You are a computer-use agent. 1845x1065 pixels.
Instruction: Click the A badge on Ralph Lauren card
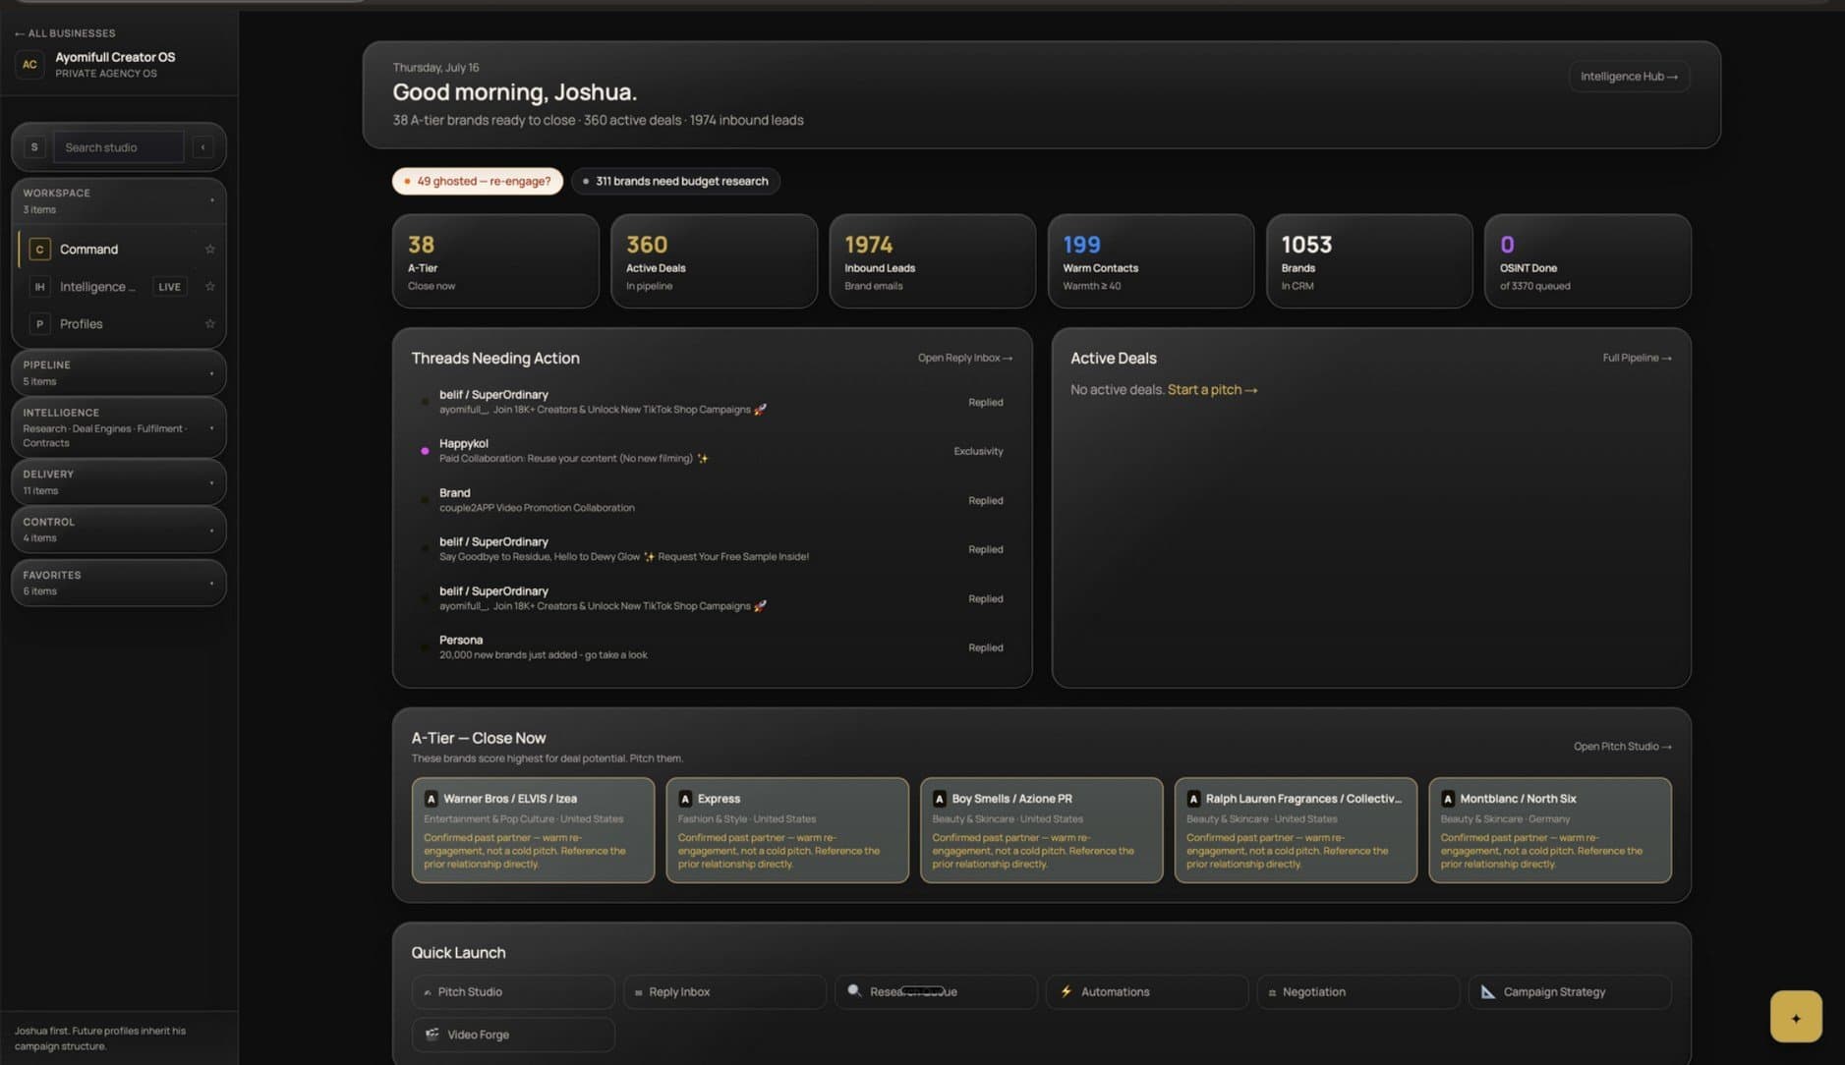(x=1193, y=799)
